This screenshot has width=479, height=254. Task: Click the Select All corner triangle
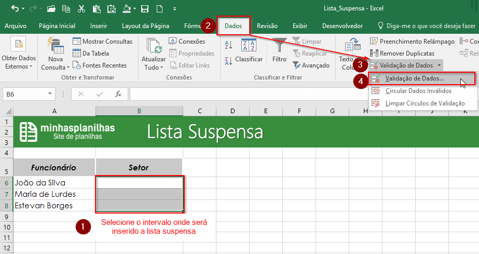(8, 111)
